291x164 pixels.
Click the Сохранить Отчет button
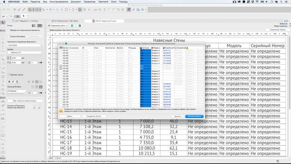(x=94, y=116)
